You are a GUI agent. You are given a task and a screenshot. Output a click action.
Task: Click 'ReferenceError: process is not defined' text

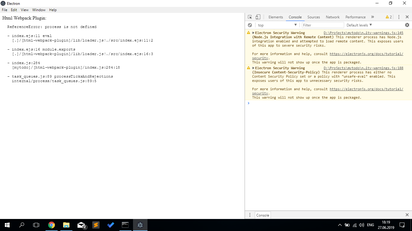tap(52, 27)
